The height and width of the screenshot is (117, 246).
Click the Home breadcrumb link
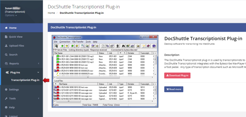(51, 13)
